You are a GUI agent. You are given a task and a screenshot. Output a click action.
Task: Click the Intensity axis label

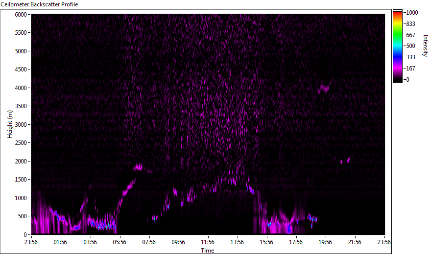425,46
